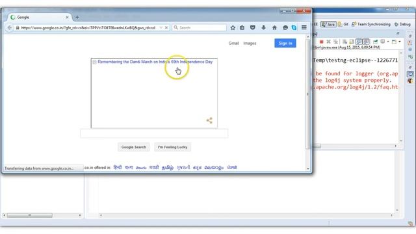Switch to Git perspective in Eclipse

pyautogui.click(x=343, y=24)
